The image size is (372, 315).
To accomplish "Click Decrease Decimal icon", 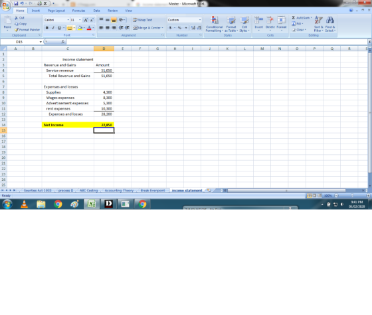I will click(199, 28).
